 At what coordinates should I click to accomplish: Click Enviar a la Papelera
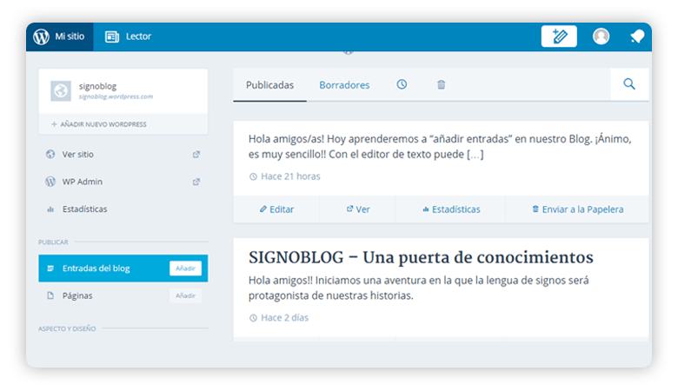577,209
